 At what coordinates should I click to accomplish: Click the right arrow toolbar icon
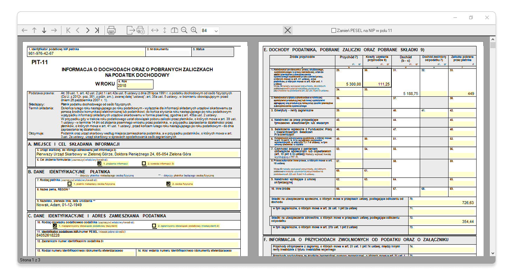coord(54,30)
